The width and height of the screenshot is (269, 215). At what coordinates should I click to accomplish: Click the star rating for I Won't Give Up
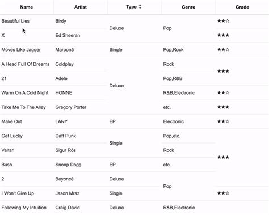point(223,193)
